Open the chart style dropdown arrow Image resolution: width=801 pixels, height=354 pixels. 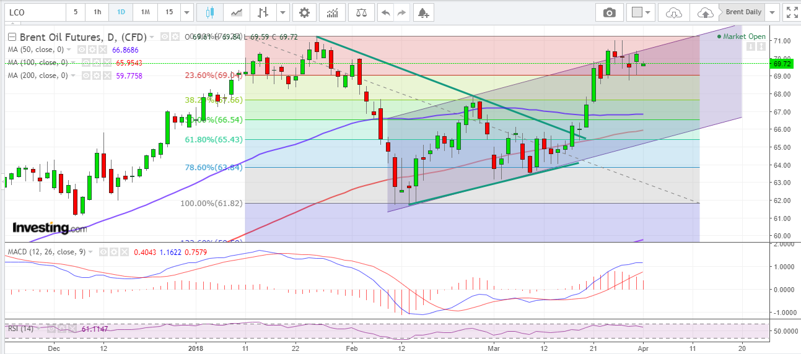point(283,12)
